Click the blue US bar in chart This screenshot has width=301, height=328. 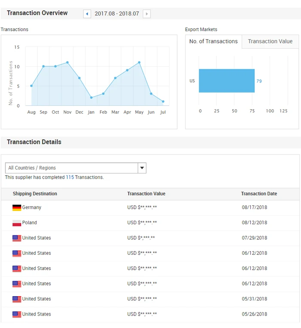pos(227,81)
